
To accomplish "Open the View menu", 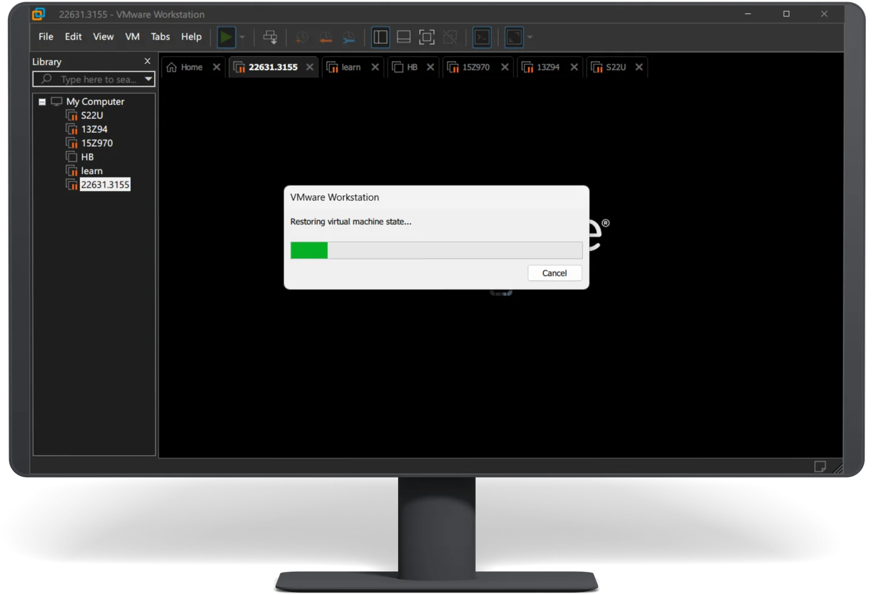I will pos(103,37).
